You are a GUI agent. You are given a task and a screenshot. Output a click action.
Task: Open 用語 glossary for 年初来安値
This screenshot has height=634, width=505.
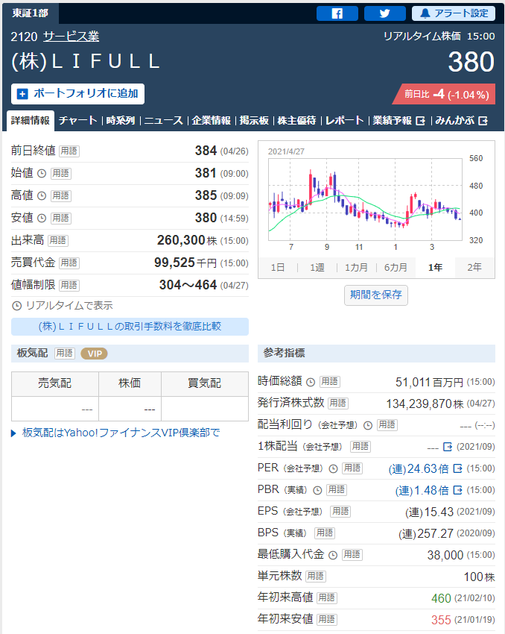(x=327, y=620)
